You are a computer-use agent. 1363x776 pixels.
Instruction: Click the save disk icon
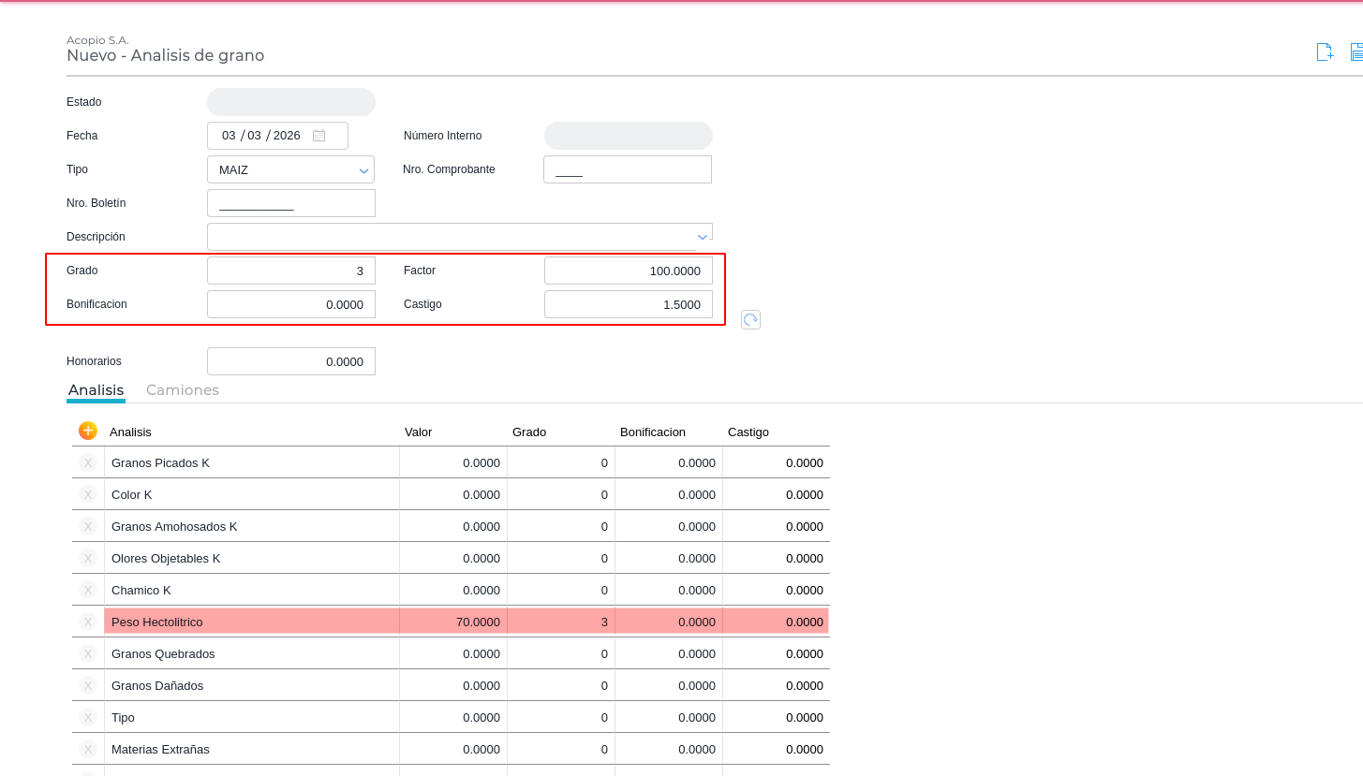point(1356,52)
